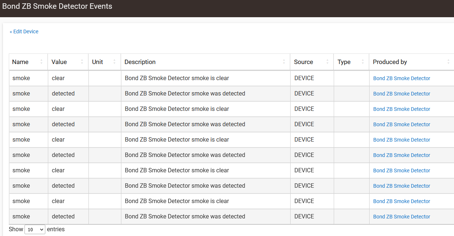Viewport: 454px width, 236px height.
Task: Sort the table by Value column arrows
Action: tap(82, 62)
